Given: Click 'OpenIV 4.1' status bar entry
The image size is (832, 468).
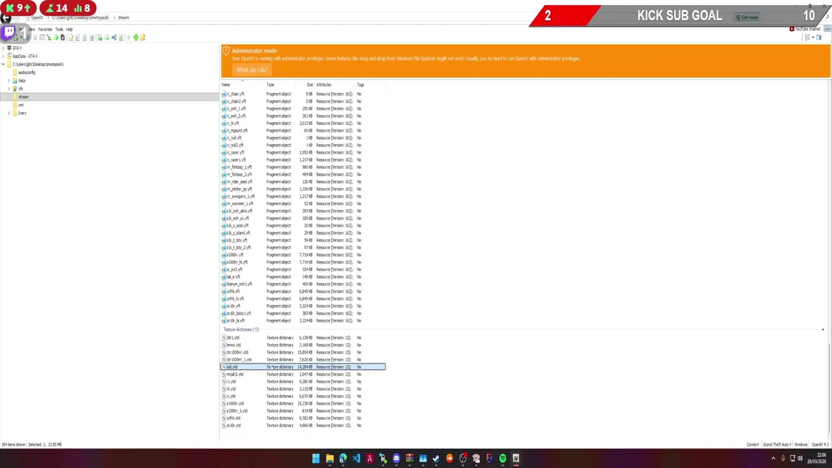Looking at the screenshot, I should point(820,445).
